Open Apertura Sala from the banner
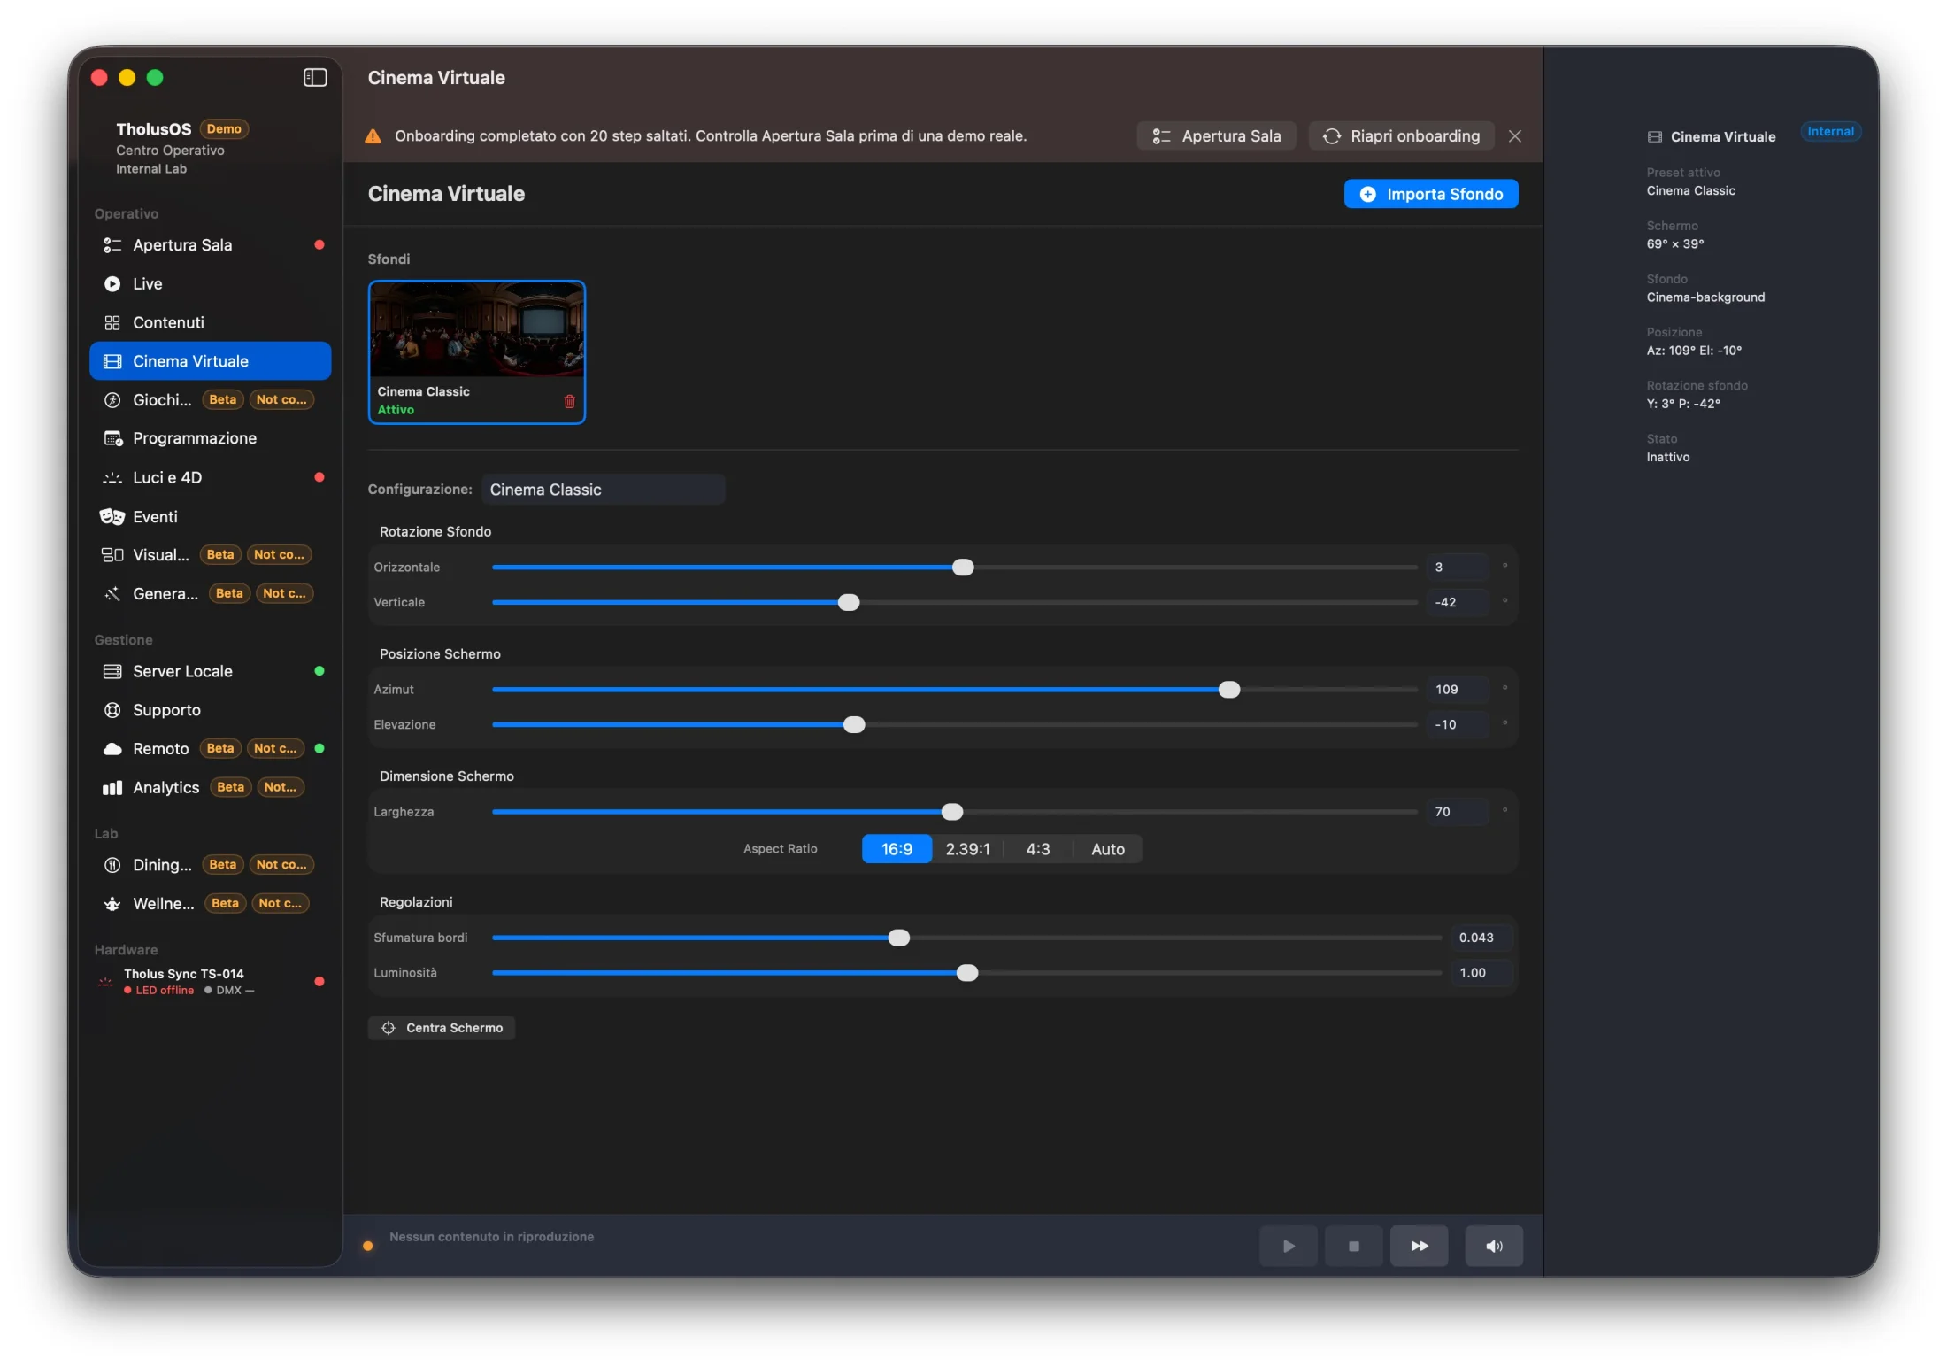Viewport: 1947px width, 1367px height. click(x=1216, y=135)
